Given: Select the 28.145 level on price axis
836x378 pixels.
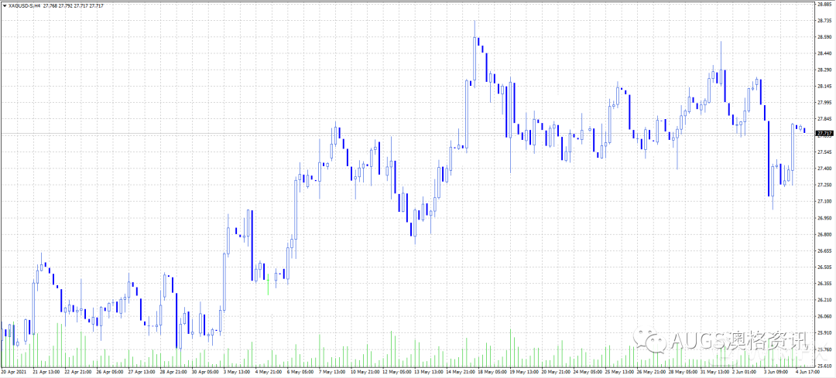Looking at the screenshot, I should [824, 87].
